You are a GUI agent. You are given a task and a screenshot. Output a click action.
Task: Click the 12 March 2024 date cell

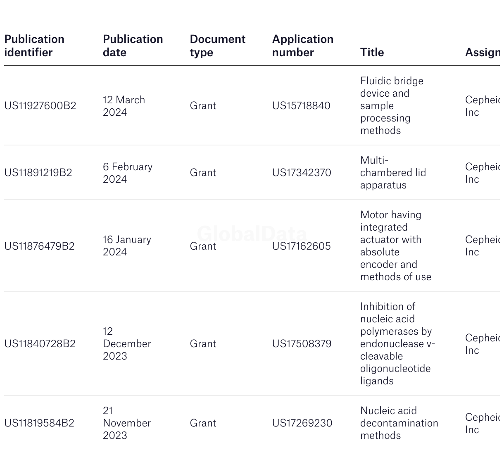point(124,106)
